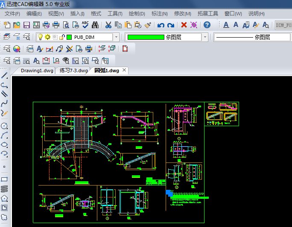Click the Undo arrow icon

point(161,25)
